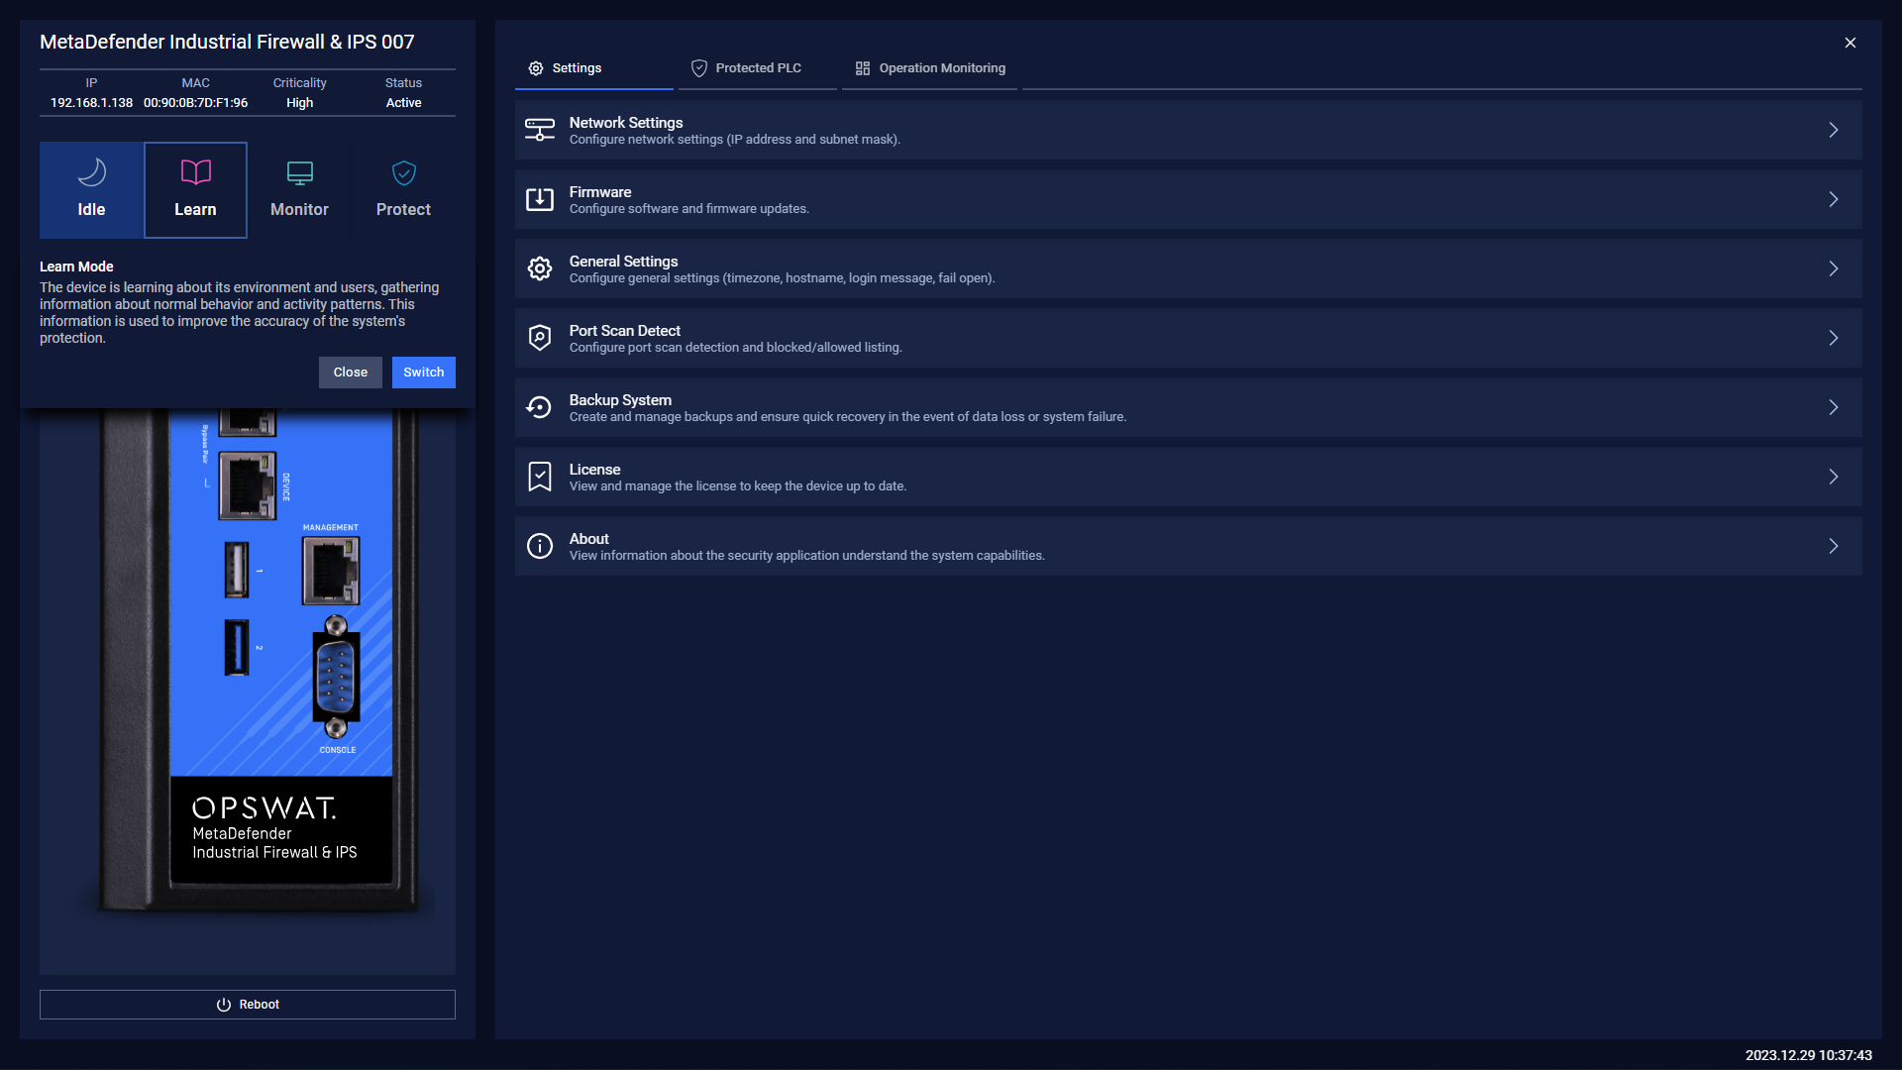This screenshot has height=1070, width=1902.
Task: Click the Active status value
Action: point(403,103)
